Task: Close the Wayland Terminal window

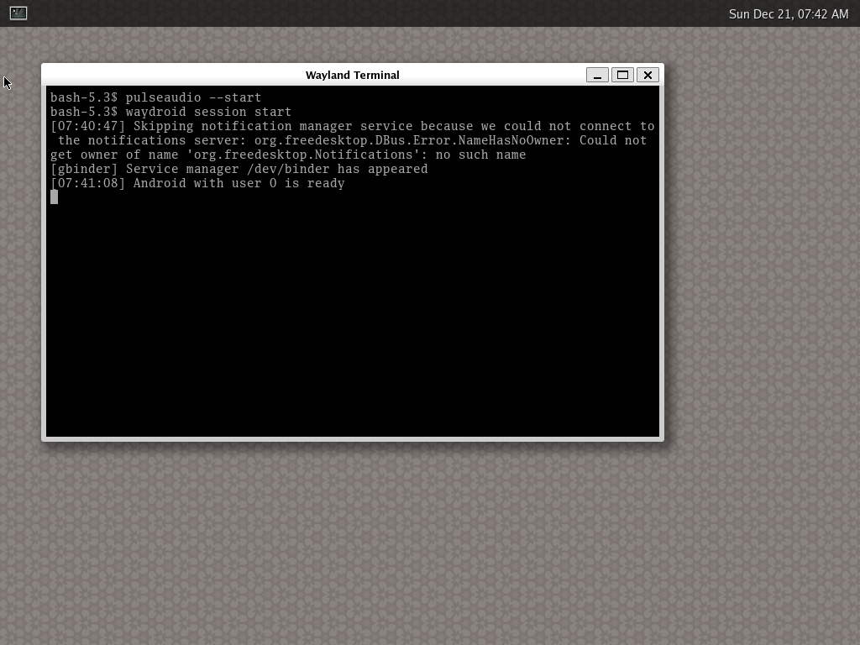Action: point(648,75)
